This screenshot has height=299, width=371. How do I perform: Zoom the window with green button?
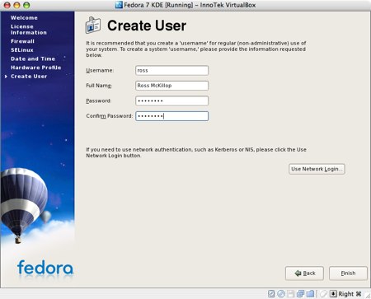coord(26,5)
